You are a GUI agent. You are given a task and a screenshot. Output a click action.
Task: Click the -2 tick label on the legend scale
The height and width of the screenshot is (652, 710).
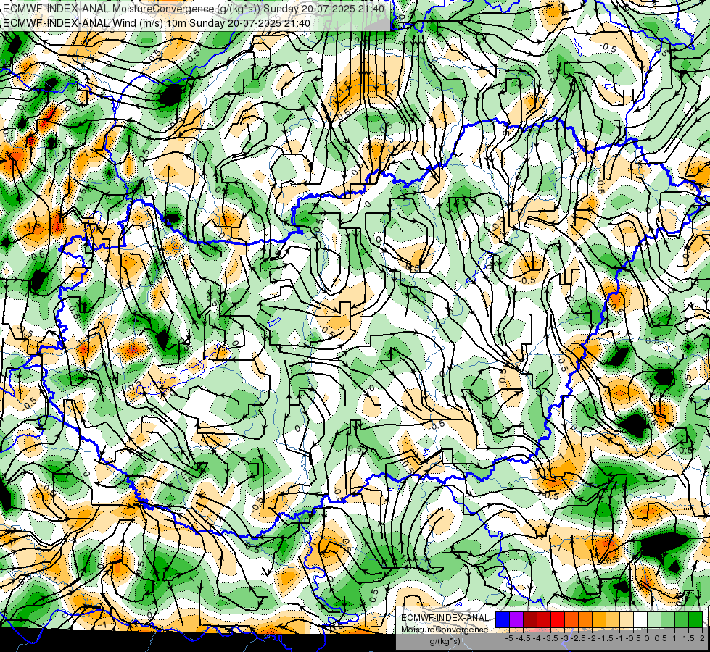(x=593, y=638)
